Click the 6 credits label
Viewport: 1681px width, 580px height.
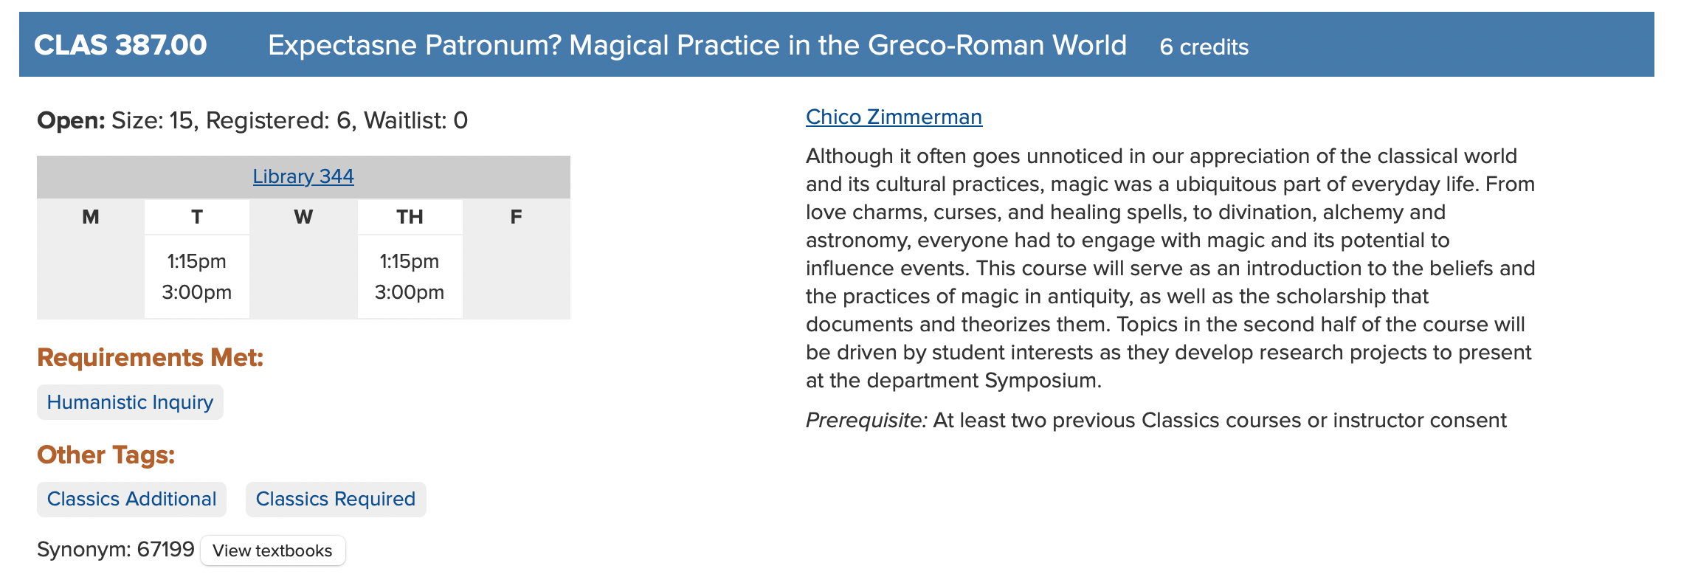[x=1204, y=47]
